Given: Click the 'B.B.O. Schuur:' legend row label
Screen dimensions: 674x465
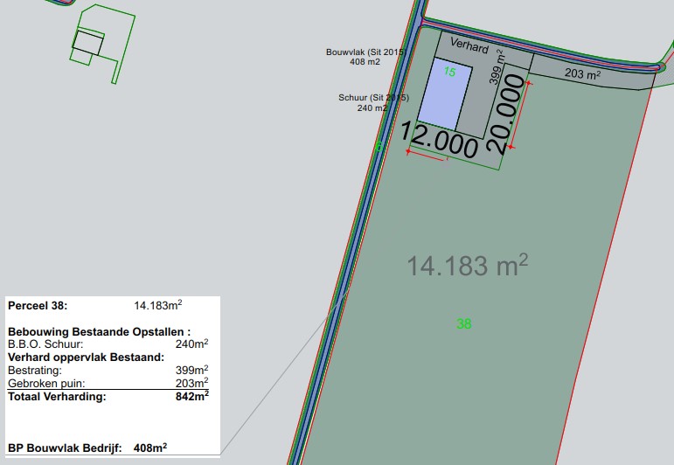Looking at the screenshot, I should pyautogui.click(x=45, y=344).
